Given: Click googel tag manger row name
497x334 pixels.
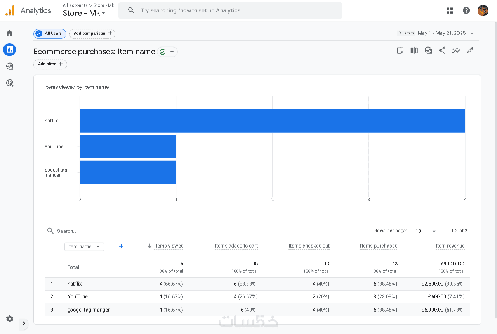Looking at the screenshot, I should click(x=89, y=310).
